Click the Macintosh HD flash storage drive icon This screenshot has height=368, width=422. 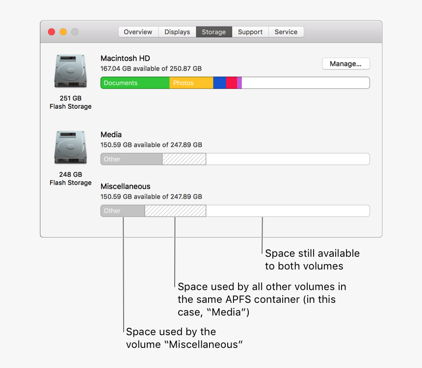70,71
